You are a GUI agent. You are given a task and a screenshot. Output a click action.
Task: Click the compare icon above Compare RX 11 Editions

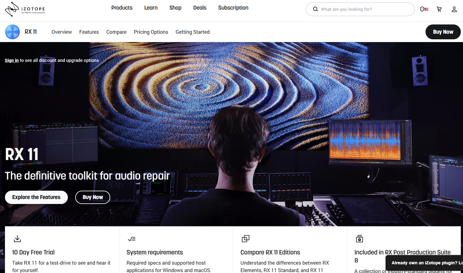pyautogui.click(x=246, y=239)
